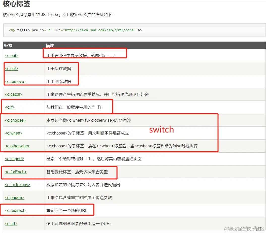Open the <c:import> tag link
Viewport: 266px width, 233px height.
click(x=15, y=159)
